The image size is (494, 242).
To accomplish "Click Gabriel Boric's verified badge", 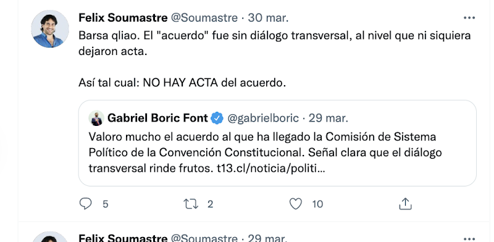I will click(217, 118).
